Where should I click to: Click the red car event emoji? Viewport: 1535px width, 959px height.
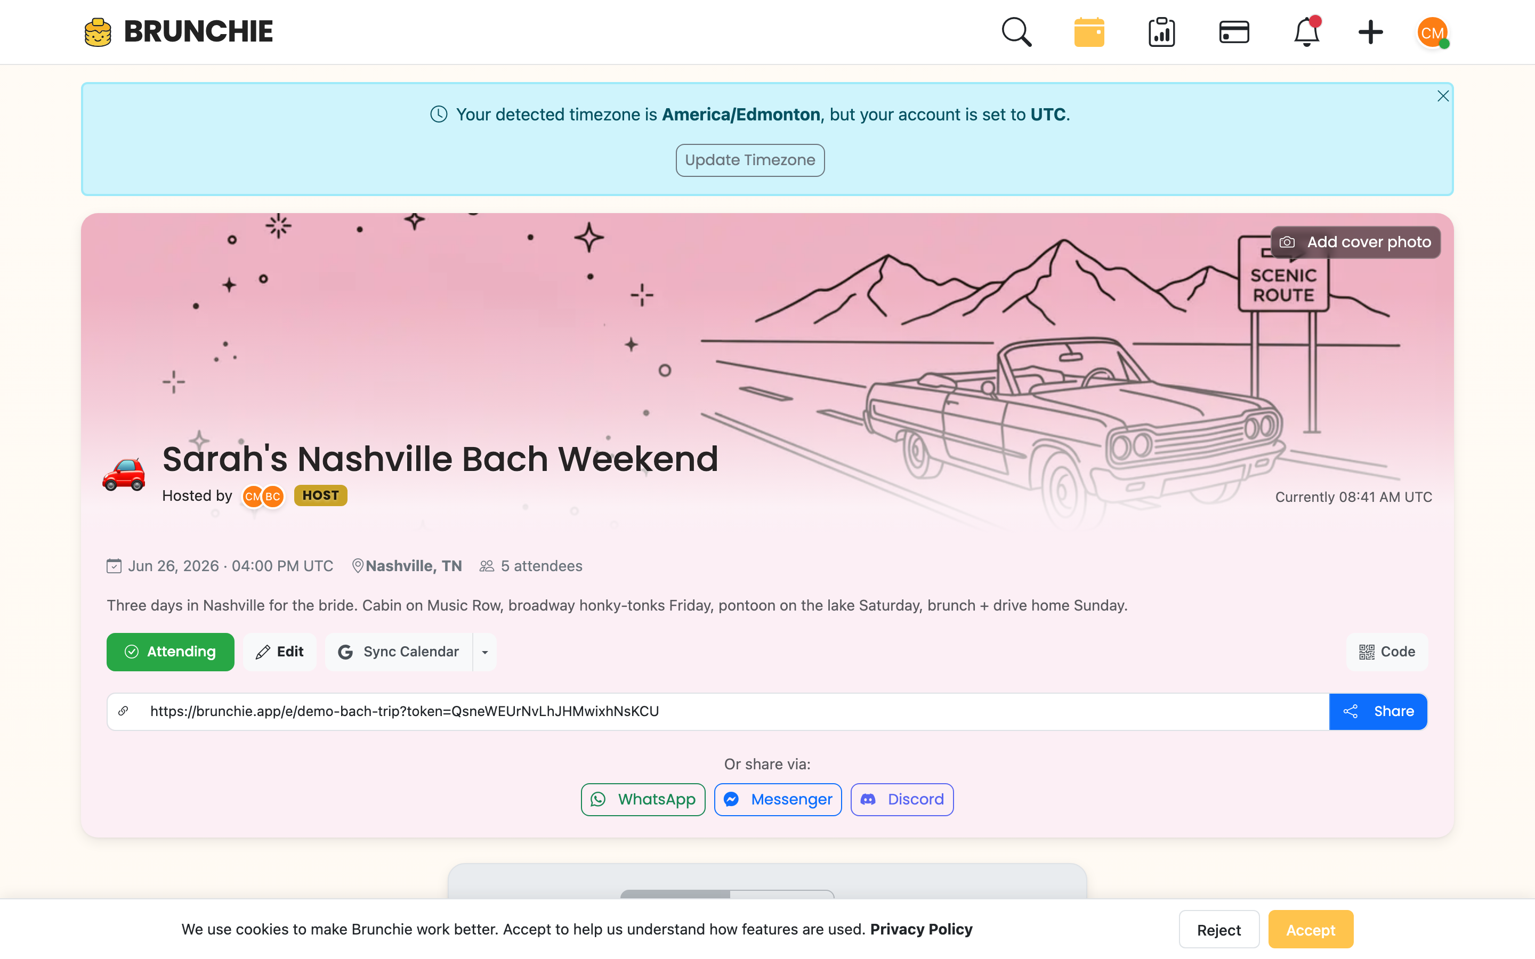tap(124, 474)
